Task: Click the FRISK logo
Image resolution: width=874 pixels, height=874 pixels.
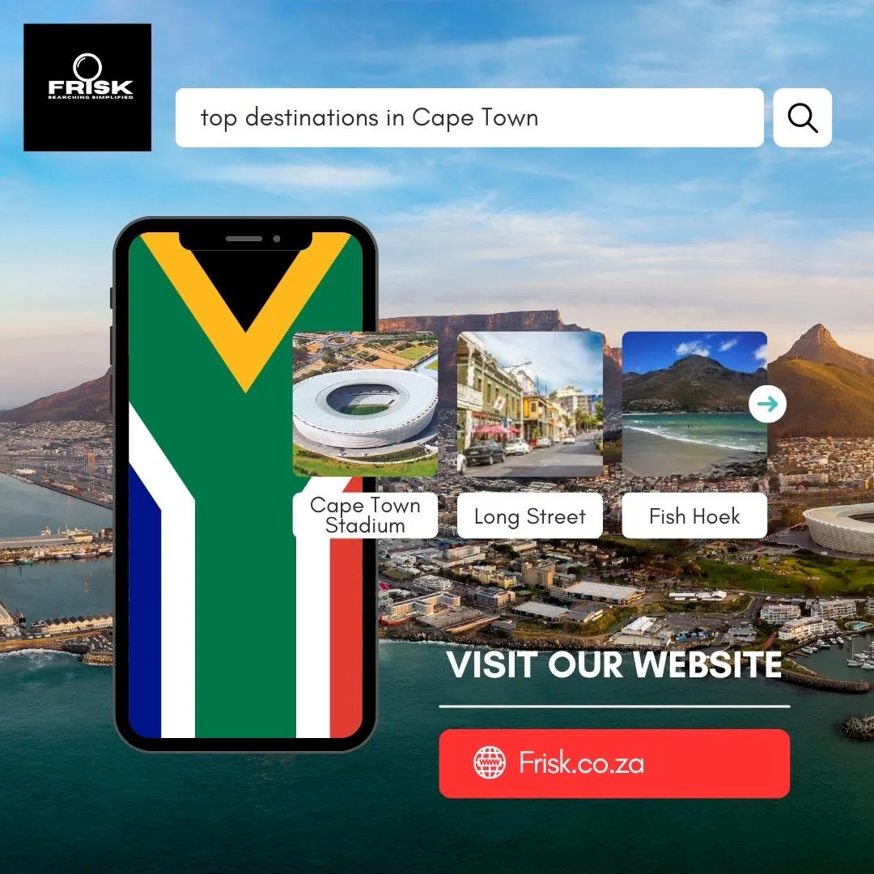Action: 87,87
